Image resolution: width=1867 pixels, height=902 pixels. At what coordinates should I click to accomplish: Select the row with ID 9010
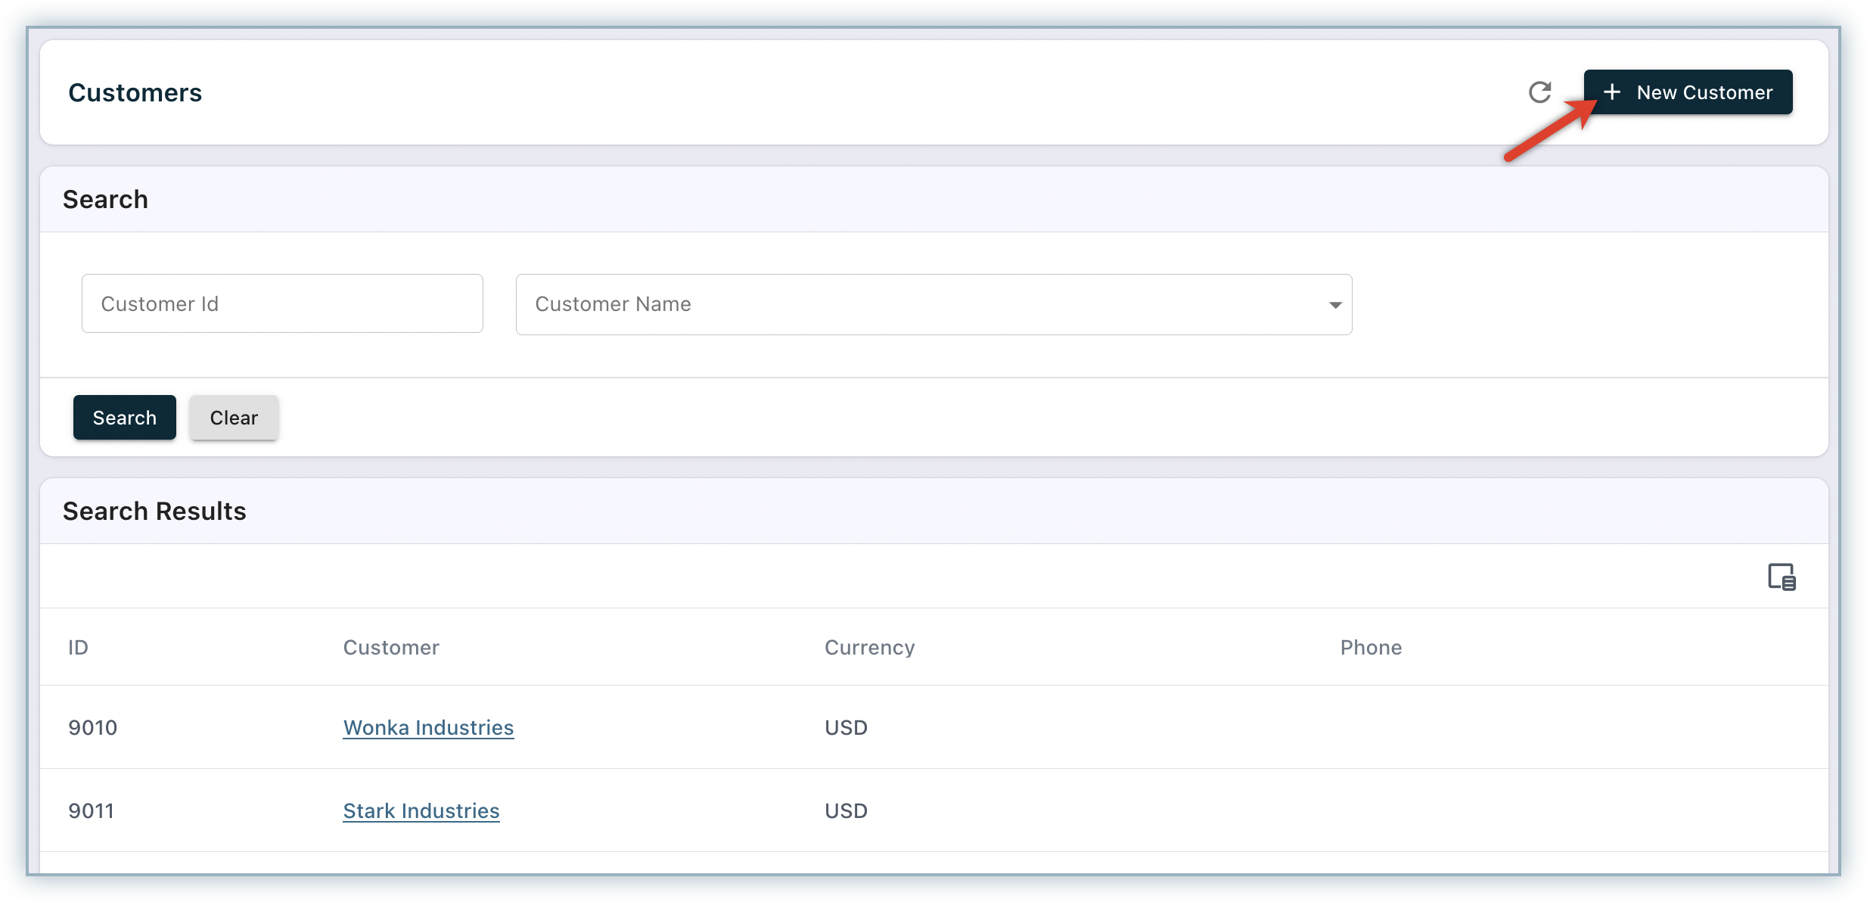tap(92, 727)
